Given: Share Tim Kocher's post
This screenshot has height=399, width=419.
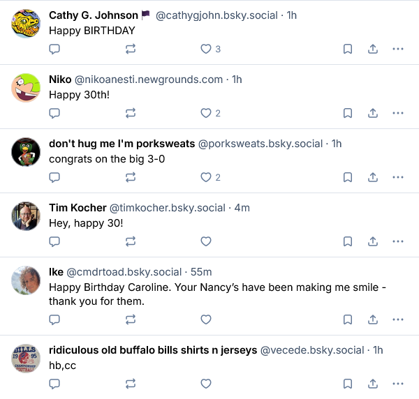Looking at the screenshot, I should (x=373, y=241).
